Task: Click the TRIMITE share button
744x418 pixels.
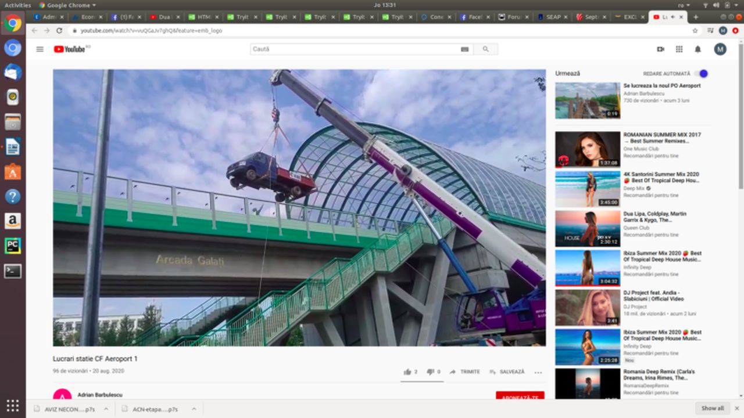Action: tap(465, 372)
